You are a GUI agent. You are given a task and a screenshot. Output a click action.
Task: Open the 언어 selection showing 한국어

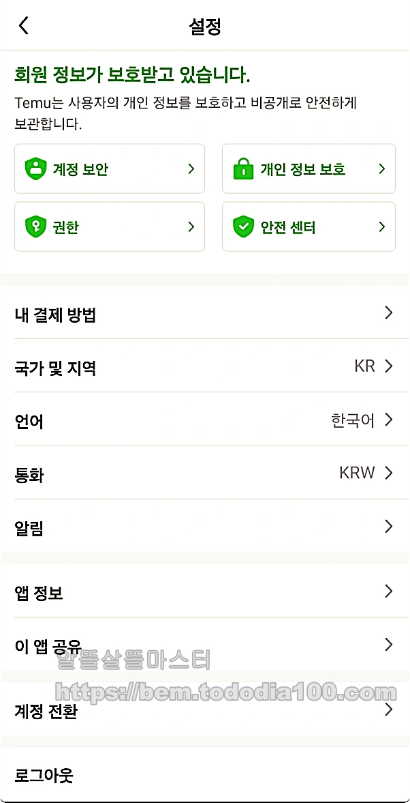[204, 420]
